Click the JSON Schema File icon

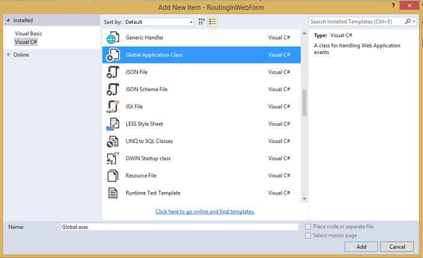113,89
